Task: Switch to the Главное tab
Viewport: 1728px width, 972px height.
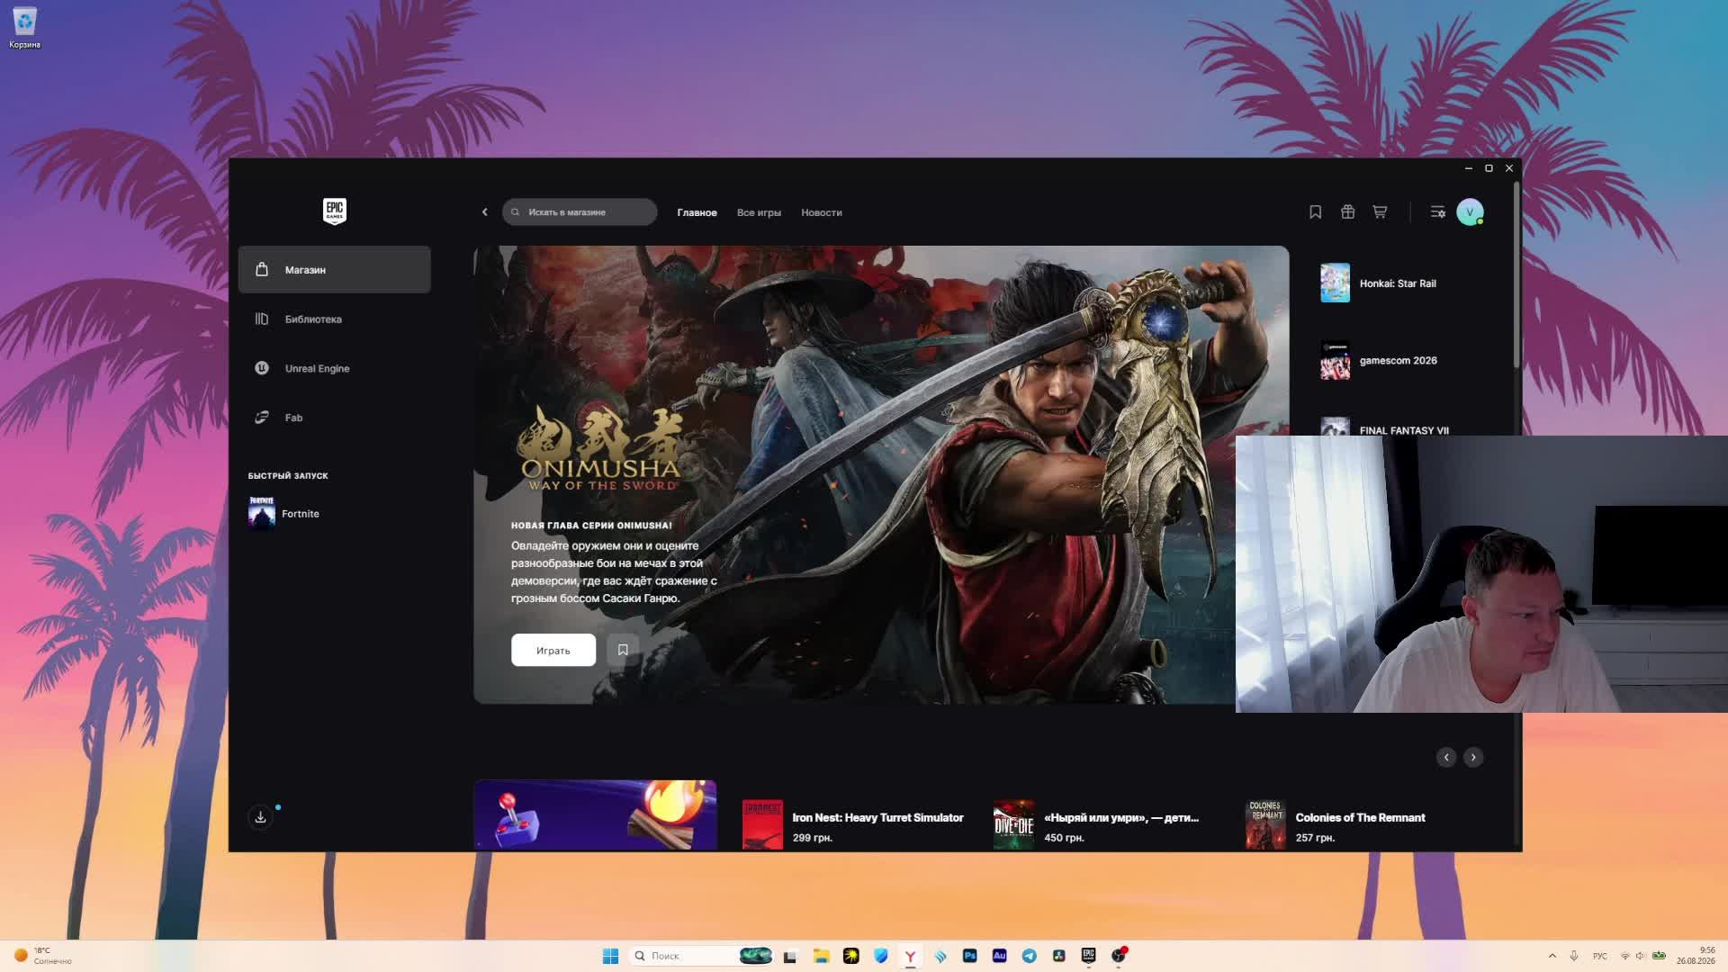Action: pyautogui.click(x=697, y=212)
